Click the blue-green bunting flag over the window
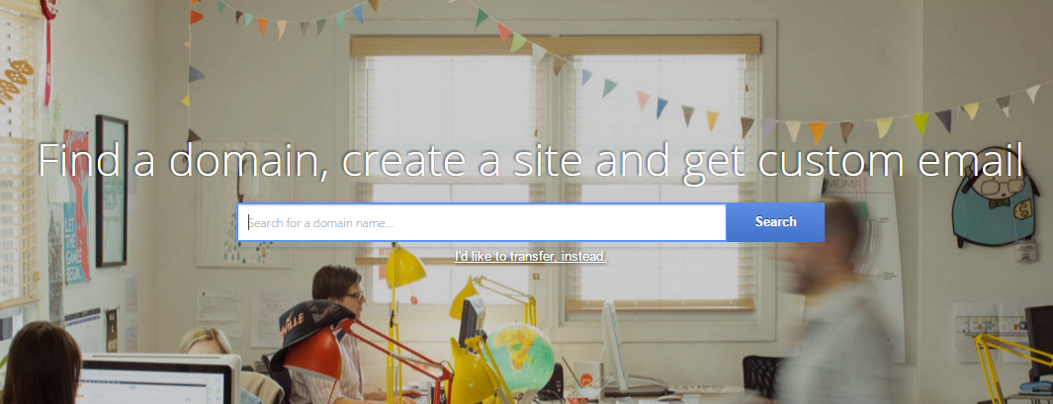Image resolution: width=1053 pixels, height=404 pixels. pos(608,87)
